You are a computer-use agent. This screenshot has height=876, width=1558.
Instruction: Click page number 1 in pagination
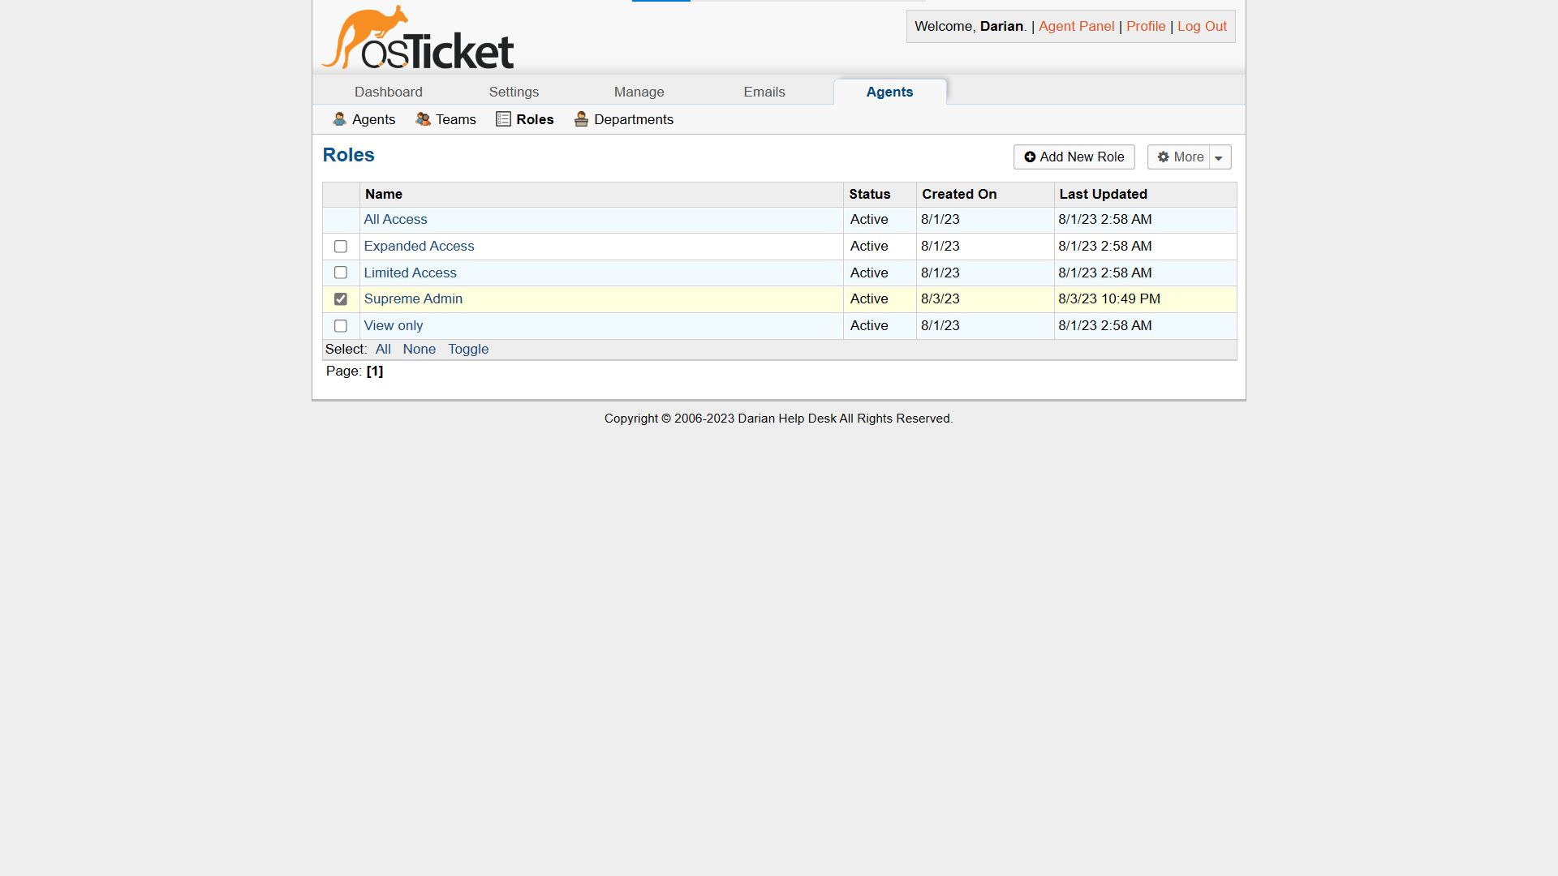click(375, 371)
